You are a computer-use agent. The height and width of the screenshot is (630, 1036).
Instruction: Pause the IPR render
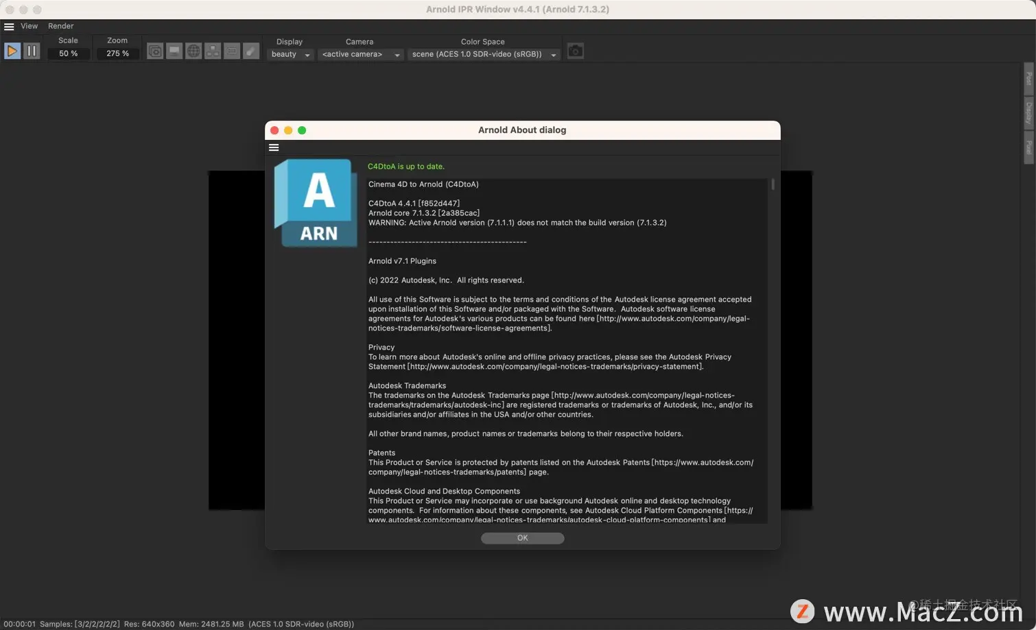click(32, 51)
